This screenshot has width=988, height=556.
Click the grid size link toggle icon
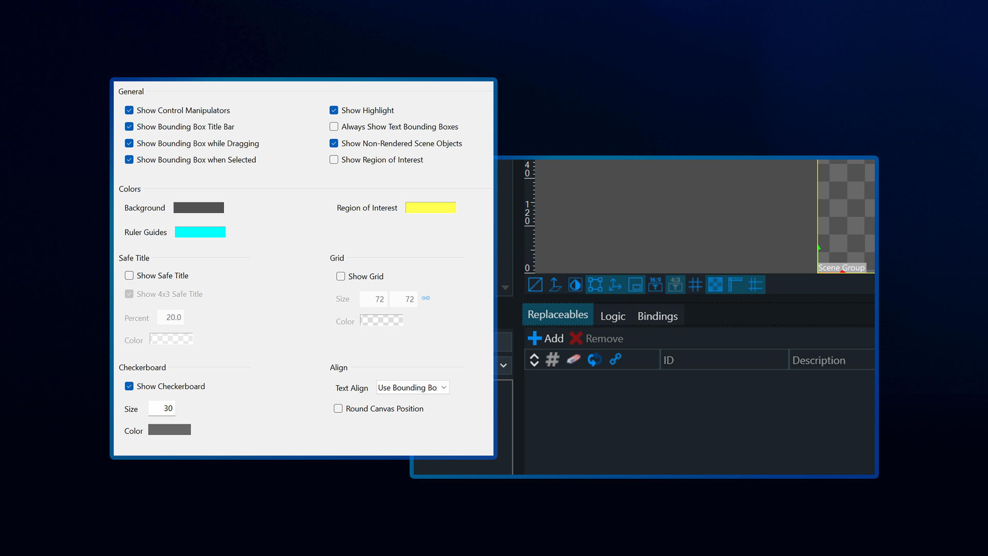click(426, 298)
